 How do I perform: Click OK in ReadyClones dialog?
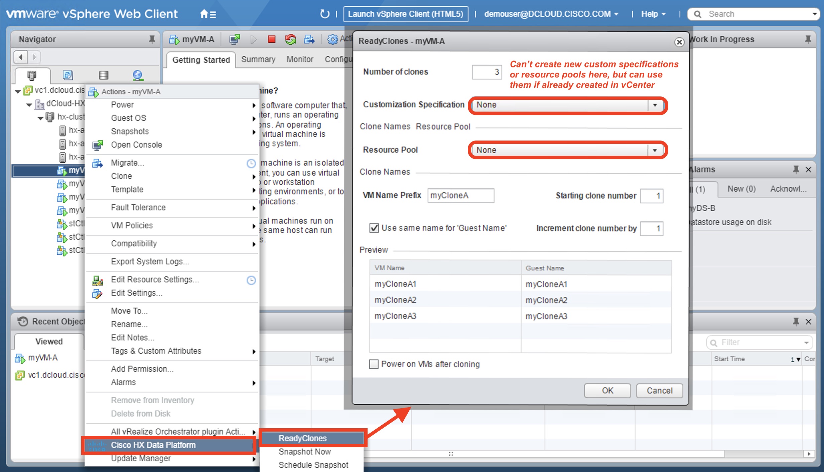tap(607, 391)
